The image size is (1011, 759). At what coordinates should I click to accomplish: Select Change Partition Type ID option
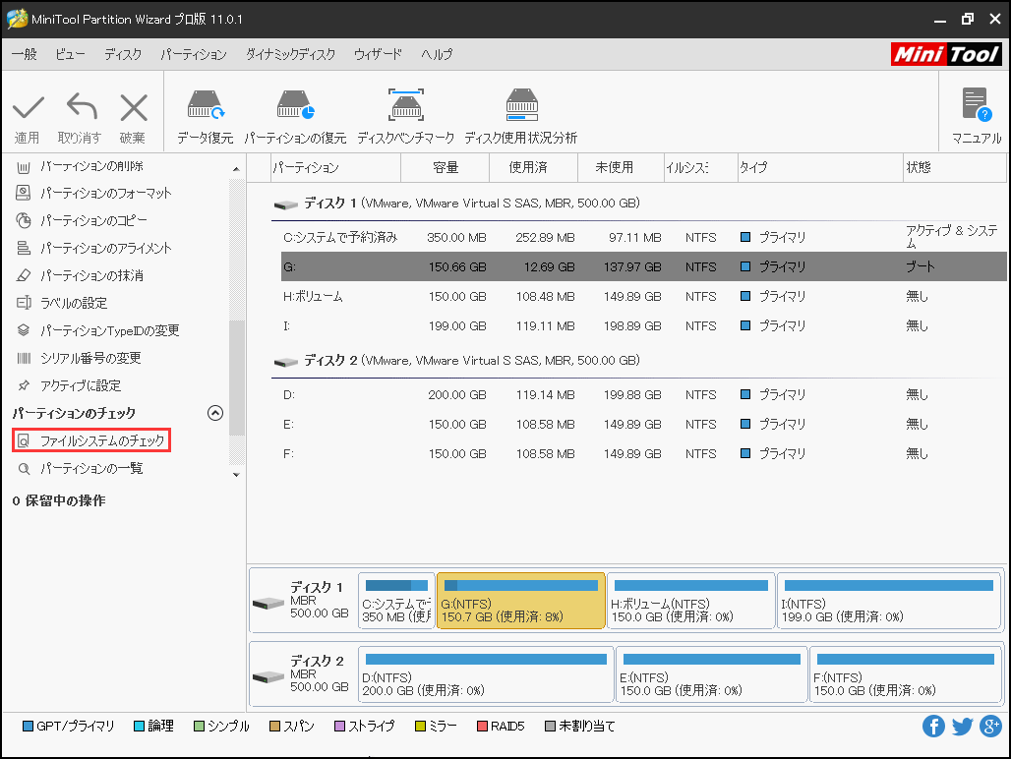pos(97,330)
